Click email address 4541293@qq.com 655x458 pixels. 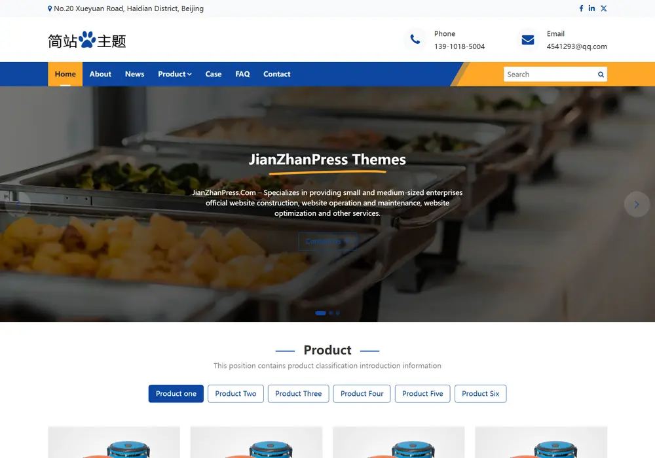click(x=576, y=46)
